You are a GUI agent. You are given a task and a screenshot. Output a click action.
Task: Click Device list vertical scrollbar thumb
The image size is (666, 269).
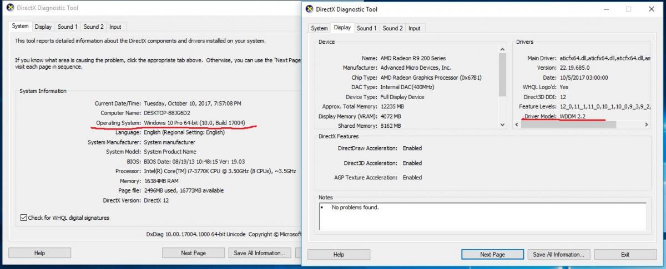tap(502, 75)
